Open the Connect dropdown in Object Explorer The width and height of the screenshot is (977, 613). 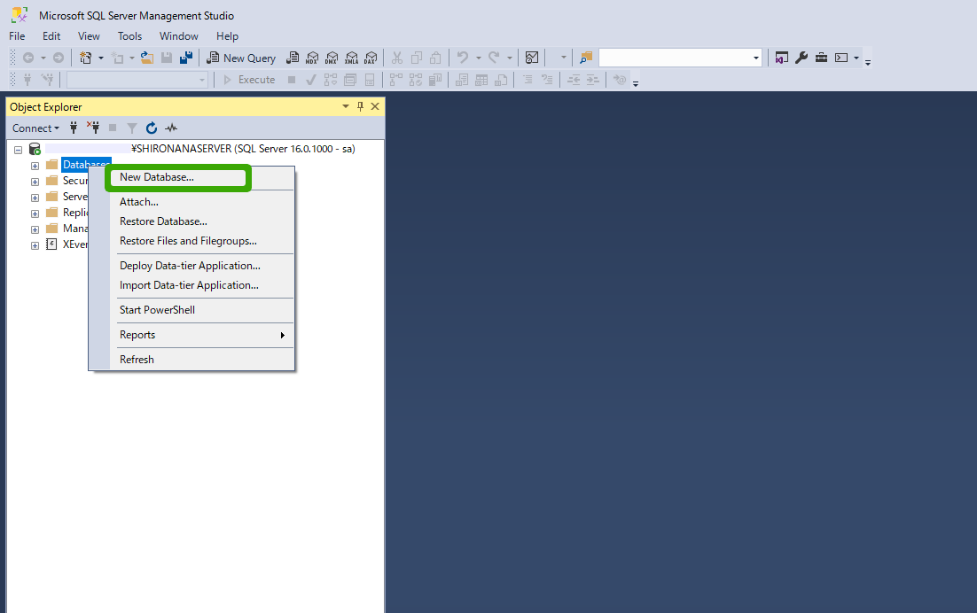(x=35, y=128)
